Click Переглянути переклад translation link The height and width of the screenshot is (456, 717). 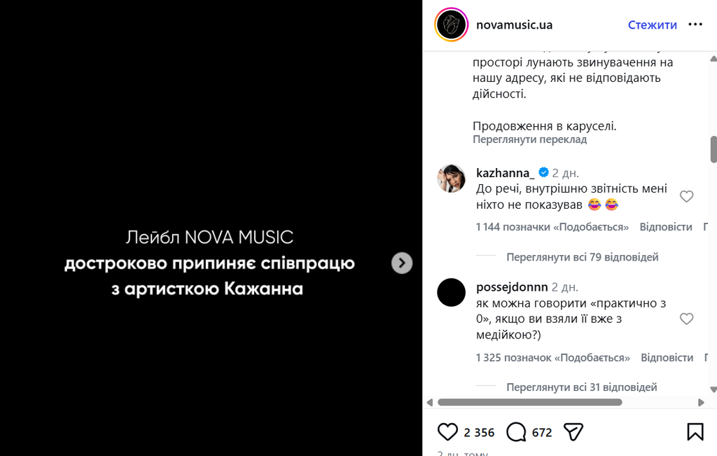point(529,139)
